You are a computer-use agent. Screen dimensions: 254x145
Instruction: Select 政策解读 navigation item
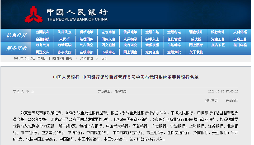(65, 45)
